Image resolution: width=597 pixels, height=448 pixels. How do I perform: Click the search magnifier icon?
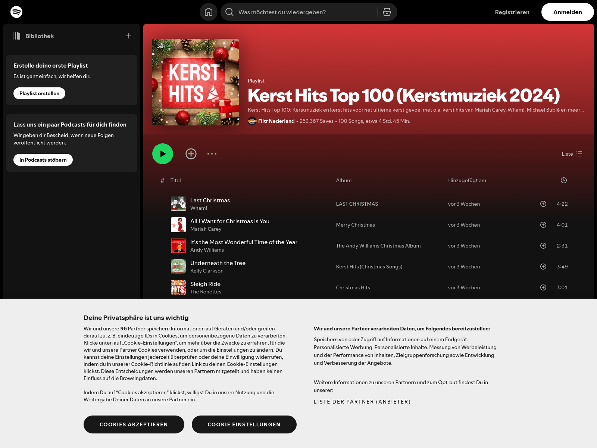229,12
